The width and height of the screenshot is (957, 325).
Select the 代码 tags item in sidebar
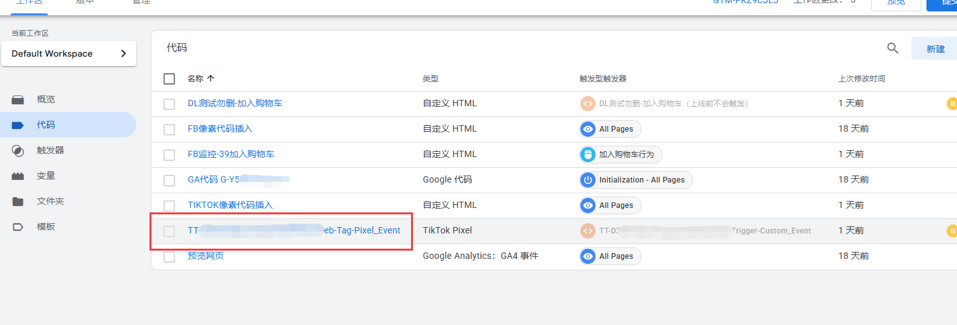[46, 125]
